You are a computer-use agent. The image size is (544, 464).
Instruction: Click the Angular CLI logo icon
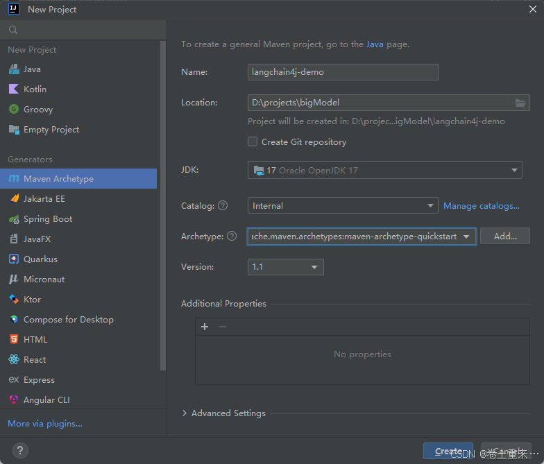click(14, 399)
